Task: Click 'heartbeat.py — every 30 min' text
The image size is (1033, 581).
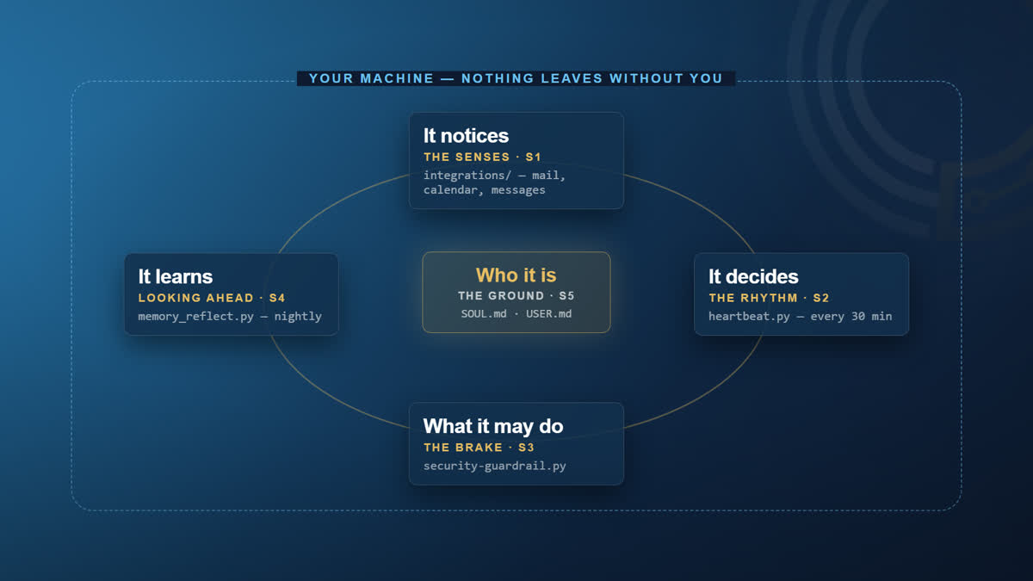Action: coord(801,317)
